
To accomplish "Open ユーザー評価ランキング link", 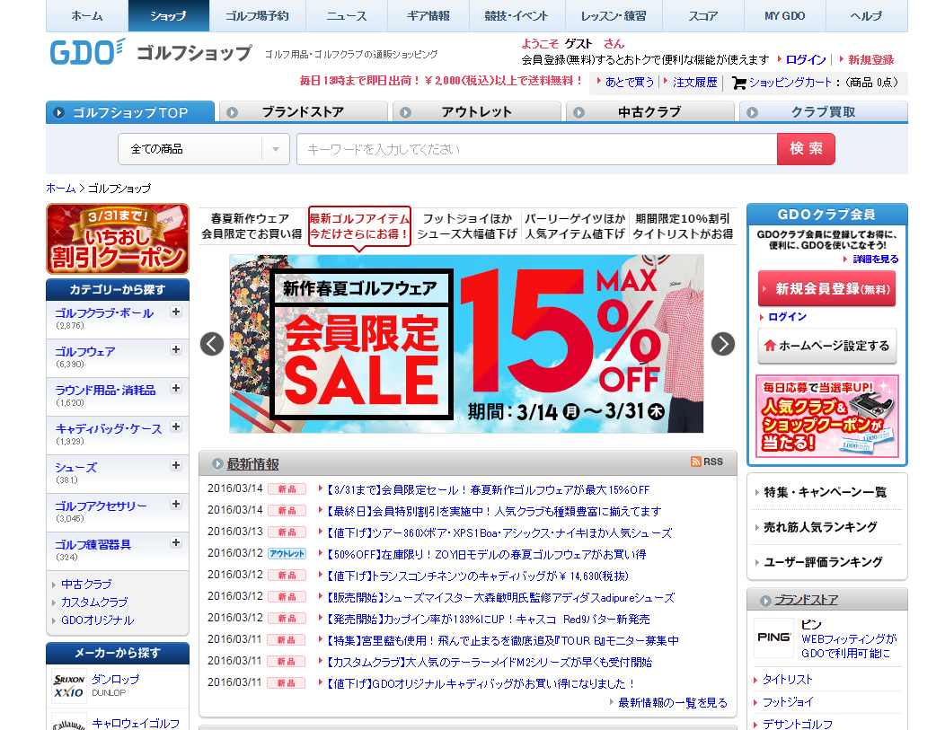I will click(823, 562).
